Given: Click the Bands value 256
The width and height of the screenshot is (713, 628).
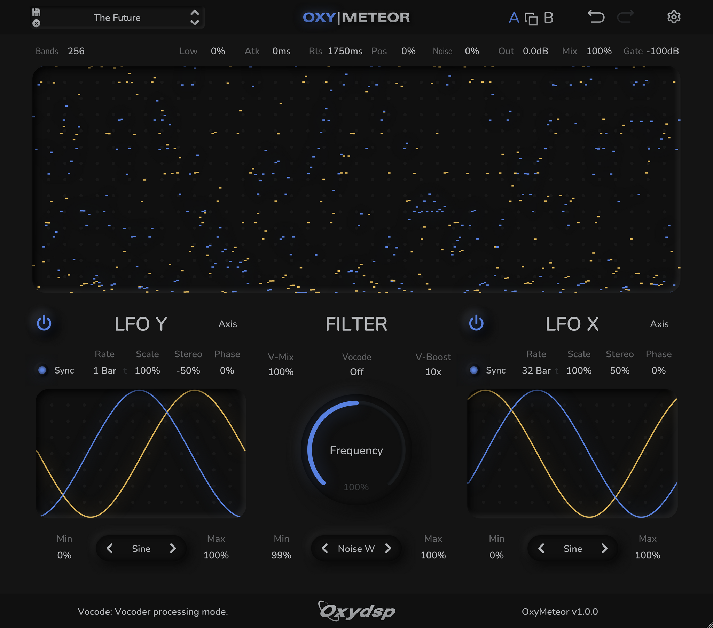Looking at the screenshot, I should tap(76, 51).
